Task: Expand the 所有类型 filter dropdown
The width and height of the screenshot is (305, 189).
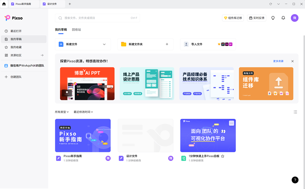Action: click(x=62, y=112)
